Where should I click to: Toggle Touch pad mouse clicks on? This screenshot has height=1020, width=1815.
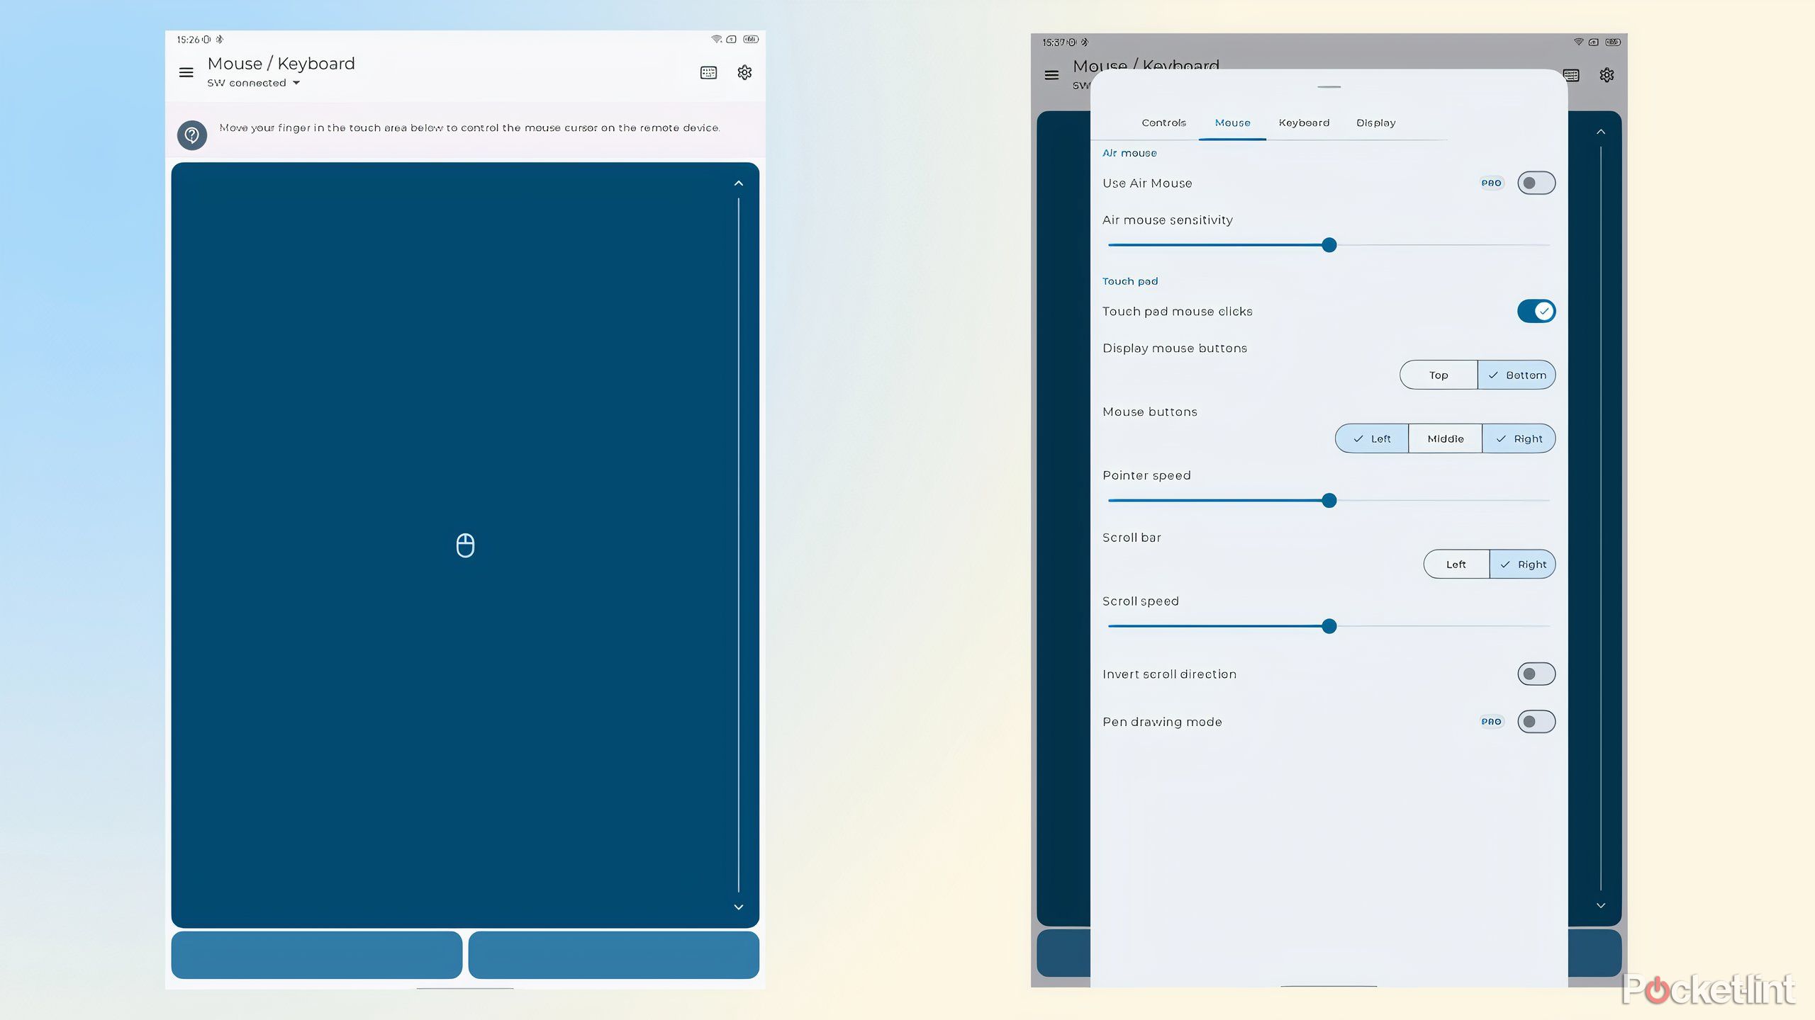[1536, 310]
